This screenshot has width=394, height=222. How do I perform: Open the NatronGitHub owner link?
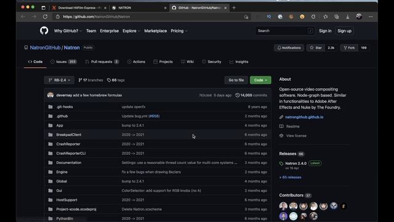(45, 47)
